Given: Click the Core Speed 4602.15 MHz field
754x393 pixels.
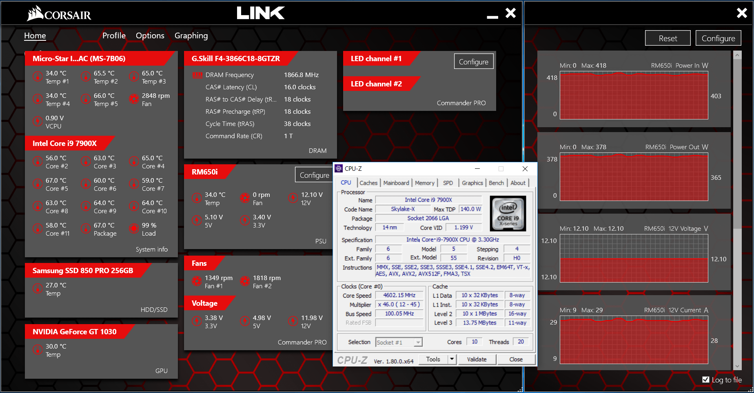Looking at the screenshot, I should [x=399, y=295].
